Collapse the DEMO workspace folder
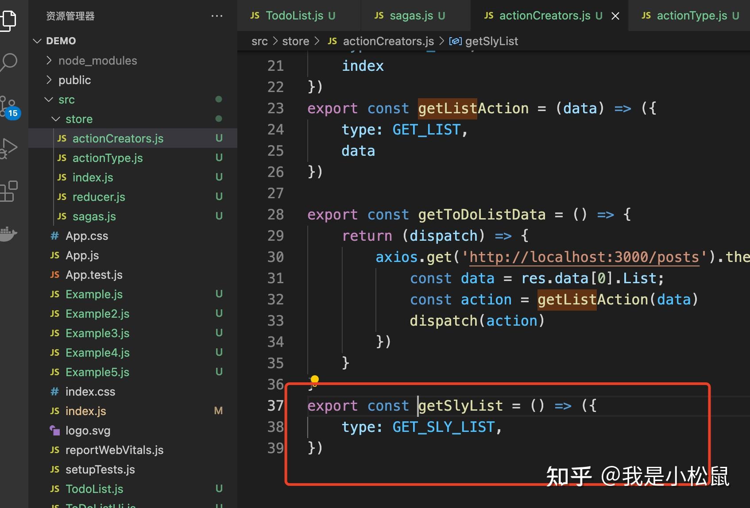Viewport: 750px width, 508px height. point(133,41)
